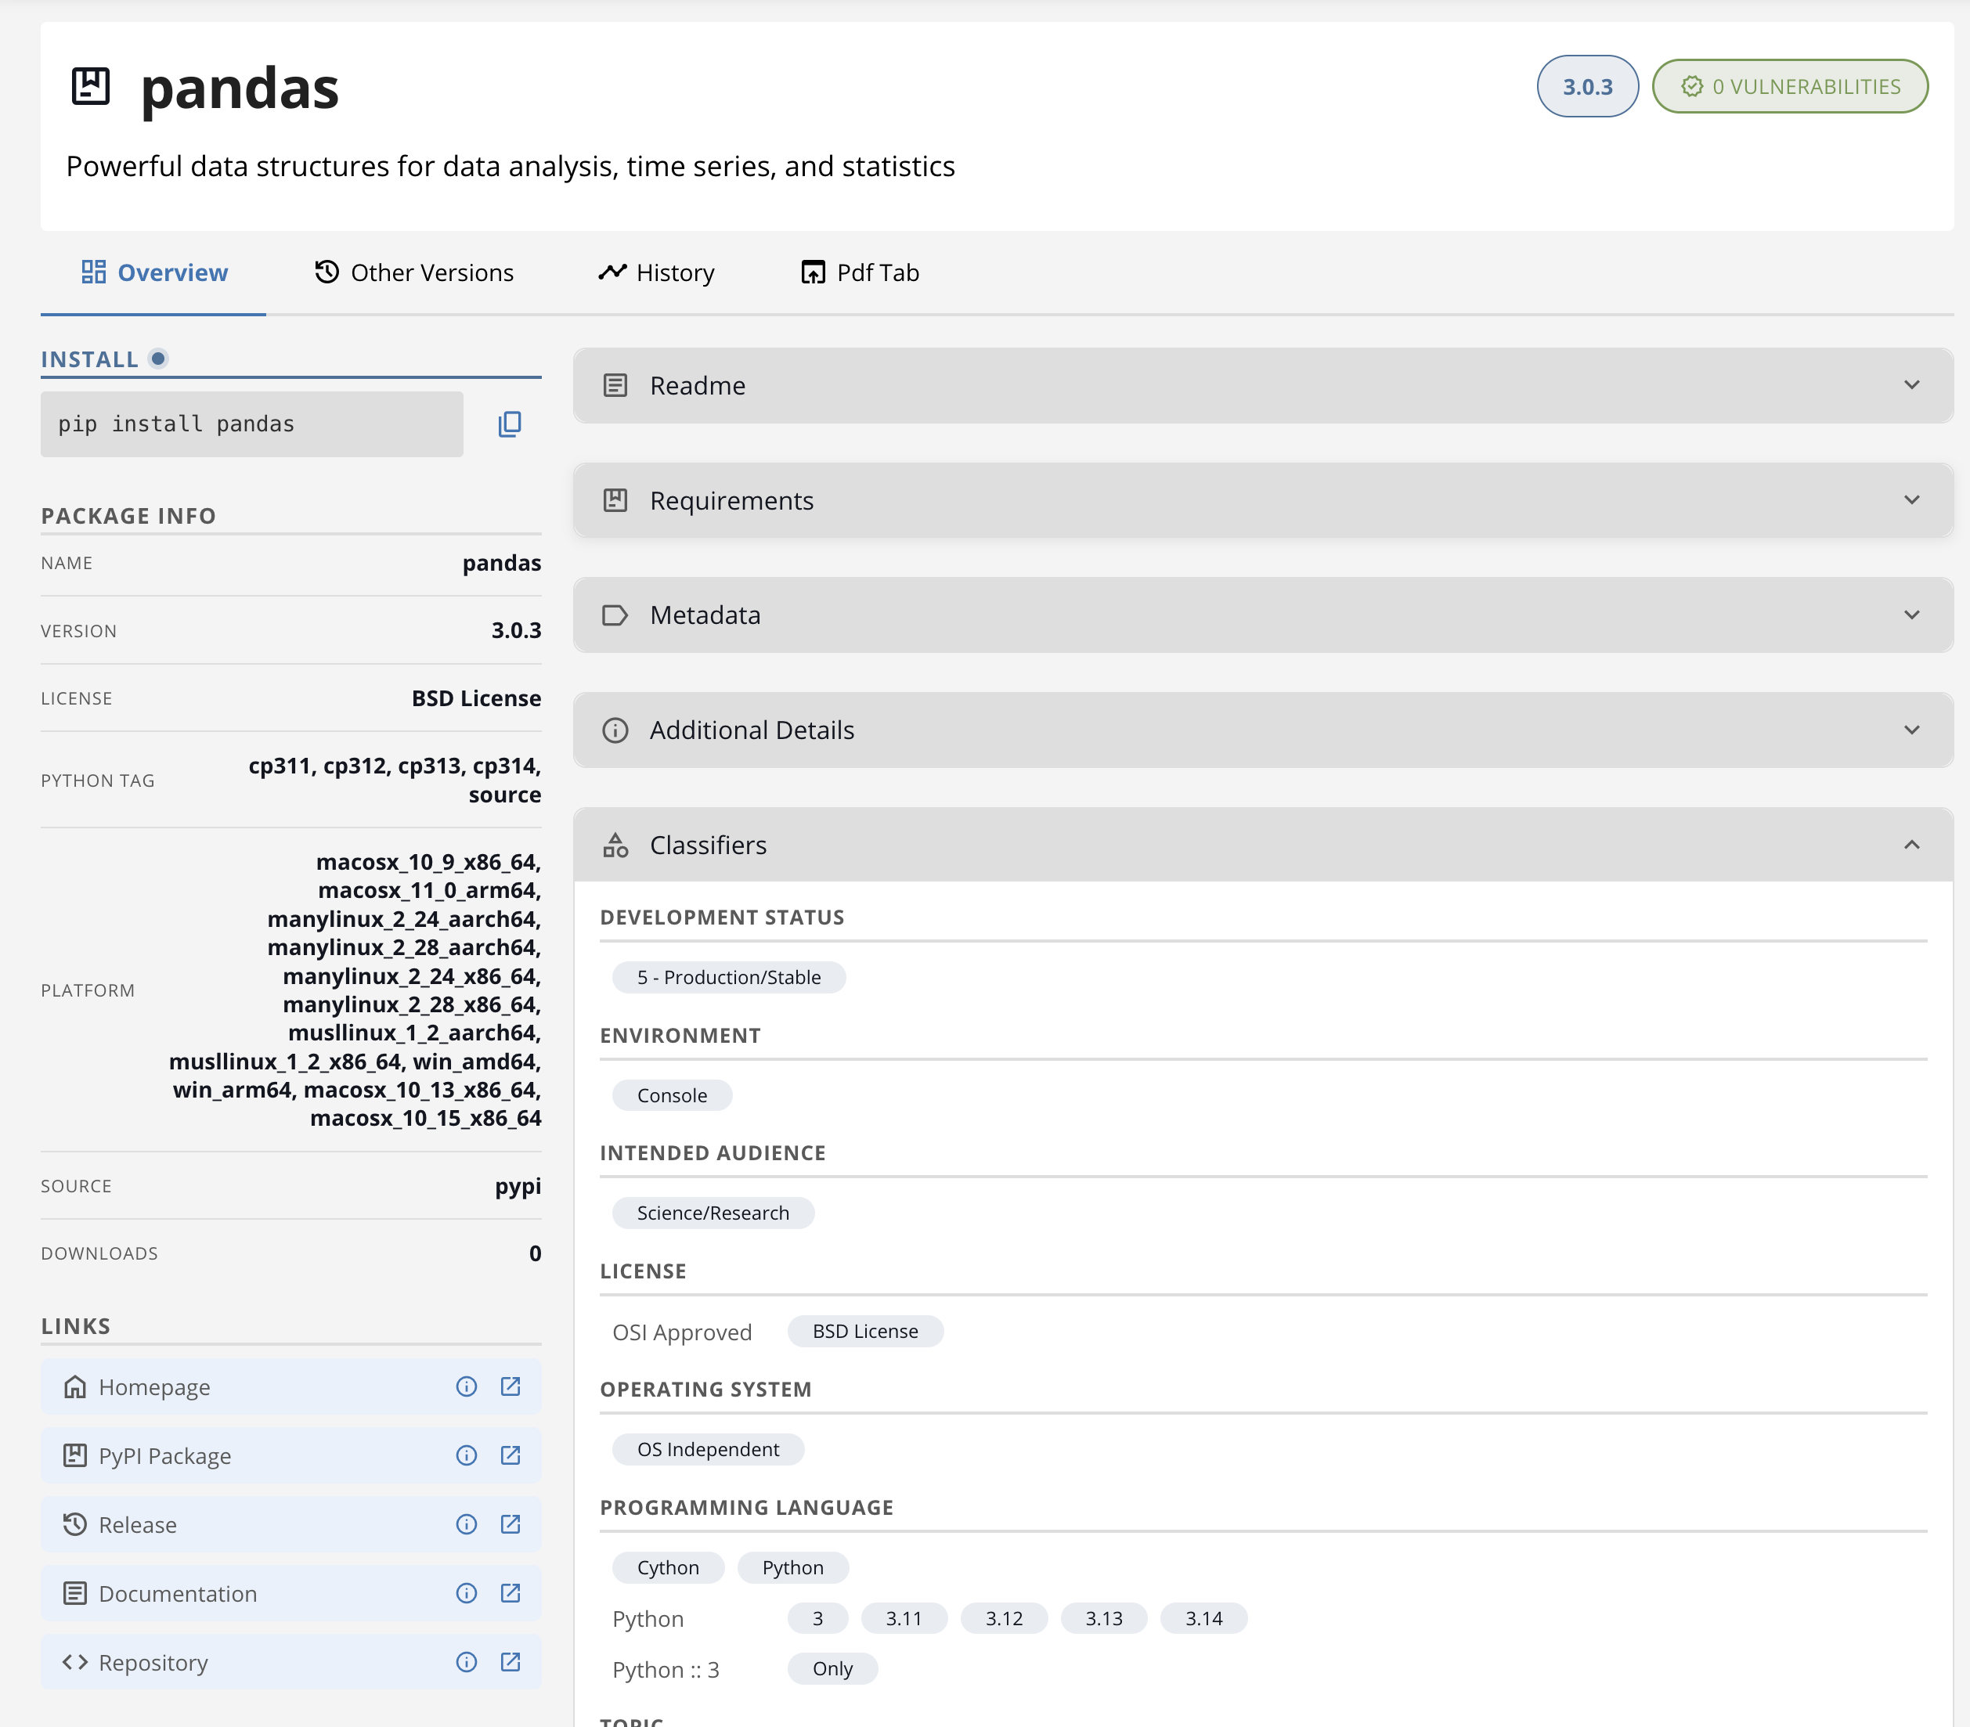The image size is (1970, 1727).
Task: Click the Python 3.11 version chip
Action: click(x=904, y=1618)
